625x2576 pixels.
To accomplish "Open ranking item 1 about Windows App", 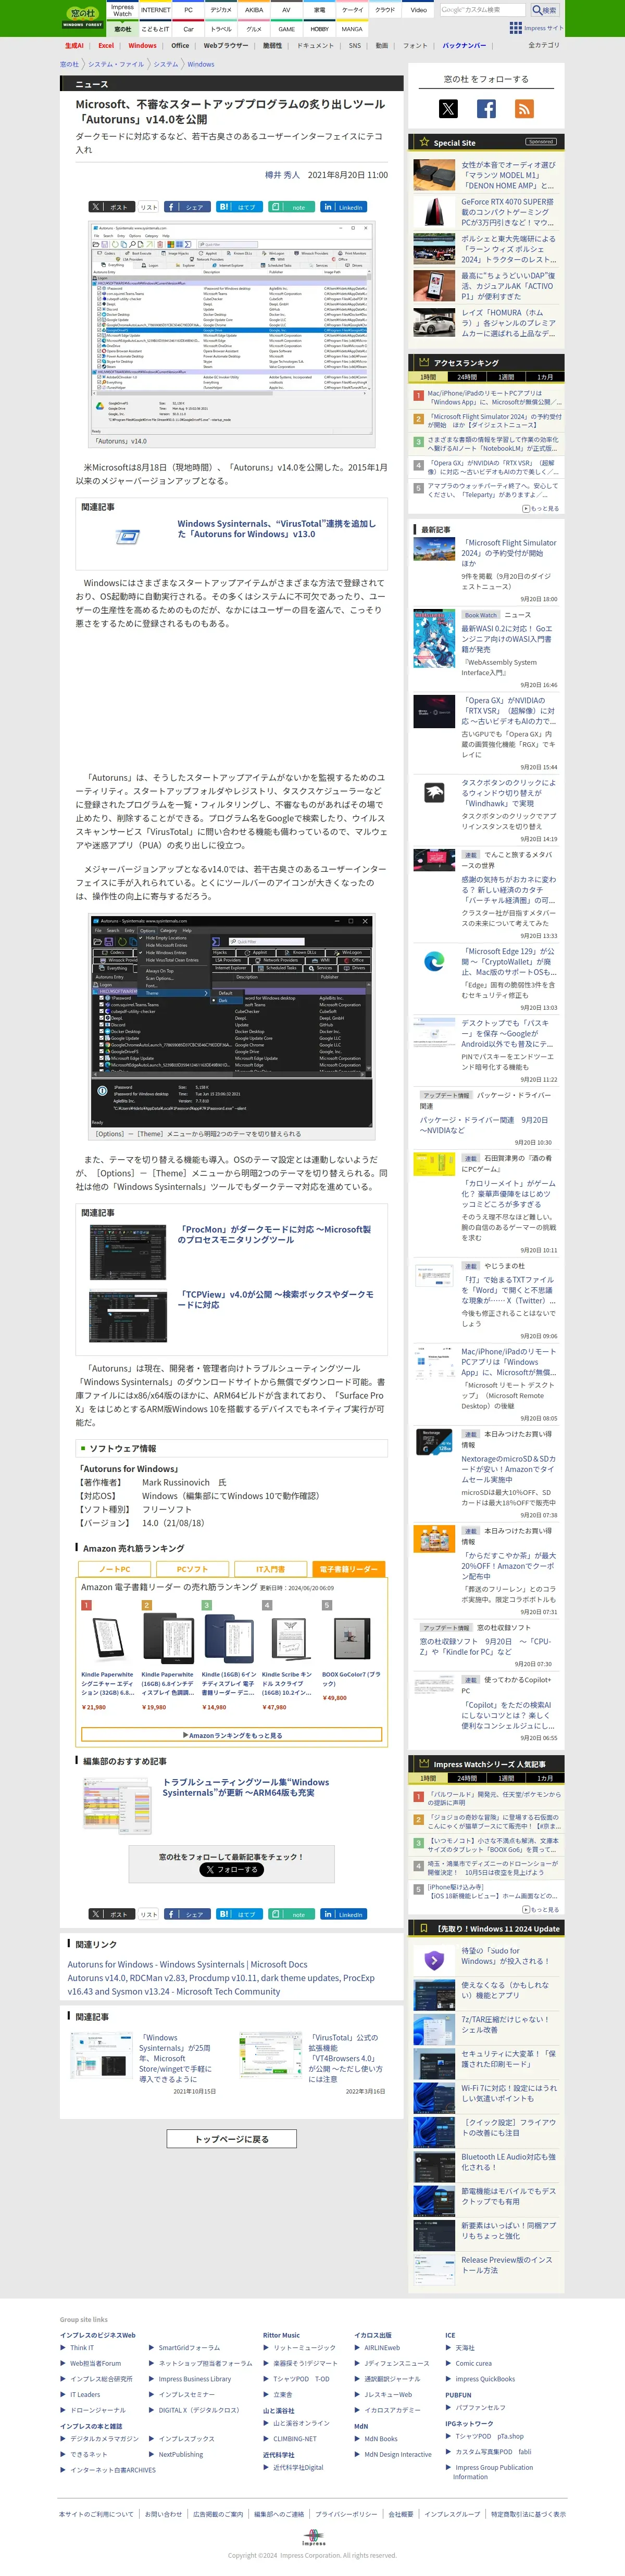I will [494, 397].
